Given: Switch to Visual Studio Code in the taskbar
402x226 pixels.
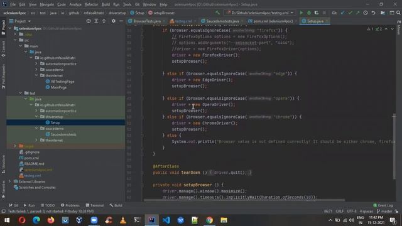Looking at the screenshot, I should [166, 220].
